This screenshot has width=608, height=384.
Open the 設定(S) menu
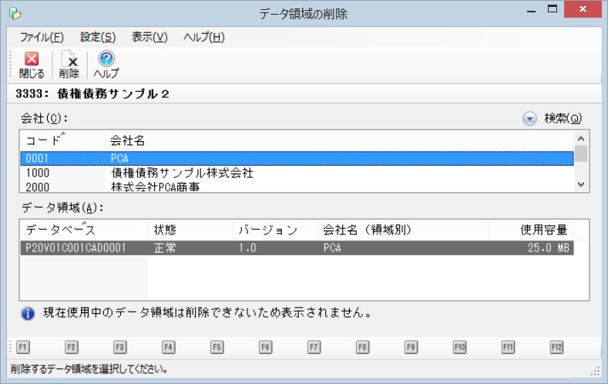point(98,37)
